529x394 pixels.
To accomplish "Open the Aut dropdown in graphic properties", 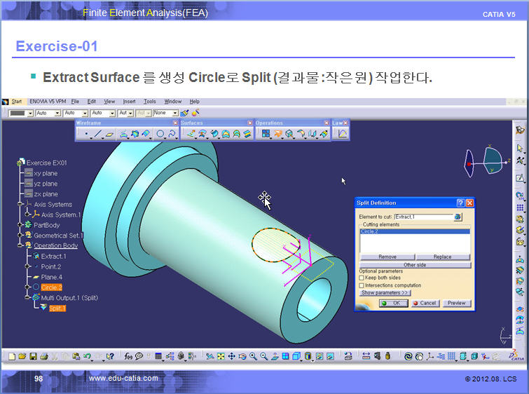I will (x=130, y=113).
